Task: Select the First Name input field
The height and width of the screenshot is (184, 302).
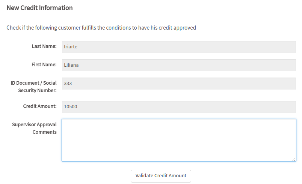Action: [x=179, y=65]
